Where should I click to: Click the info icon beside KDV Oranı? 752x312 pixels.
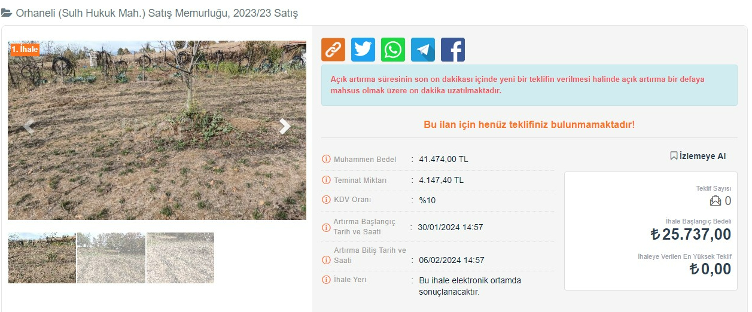(x=326, y=199)
